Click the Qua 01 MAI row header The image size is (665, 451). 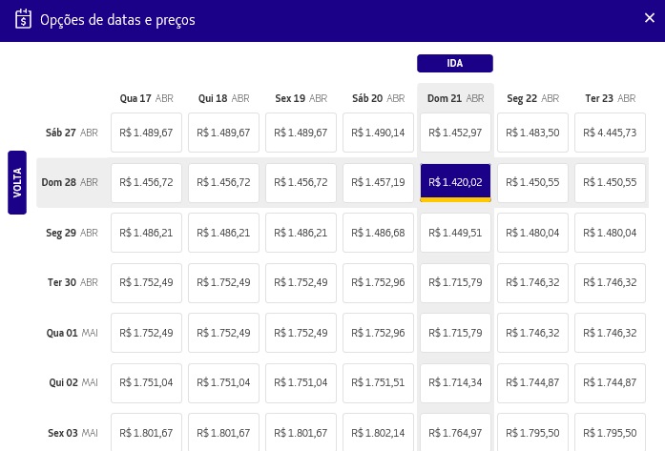[72, 333]
